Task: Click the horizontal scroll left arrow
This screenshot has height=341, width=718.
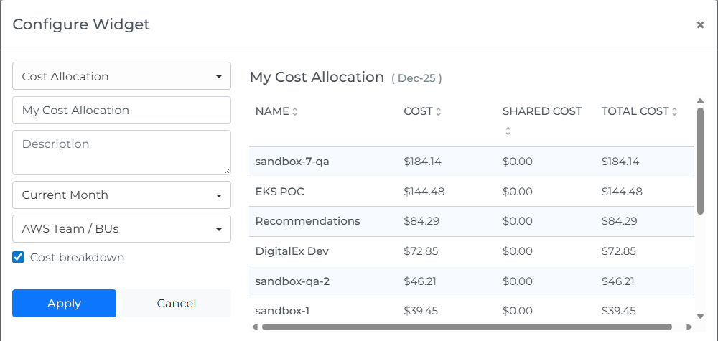Action: pyautogui.click(x=254, y=327)
